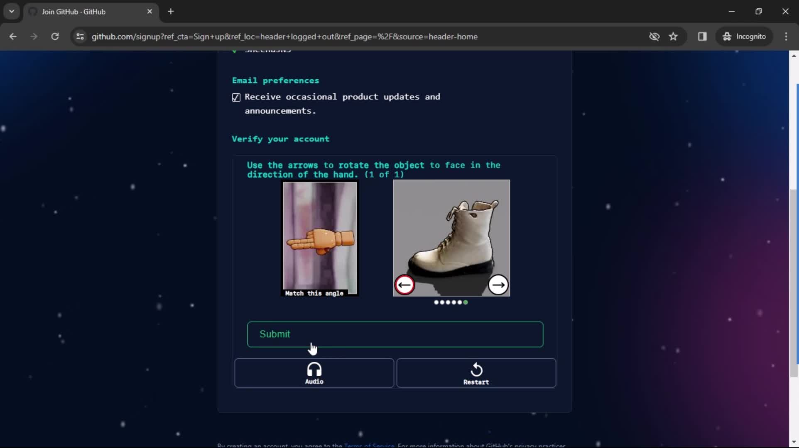This screenshot has height=448, width=799.
Task: Click the wooden hand reference image
Action: [x=320, y=239]
